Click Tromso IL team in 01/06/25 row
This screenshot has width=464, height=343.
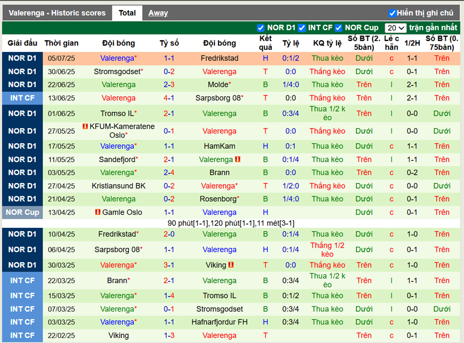point(118,114)
